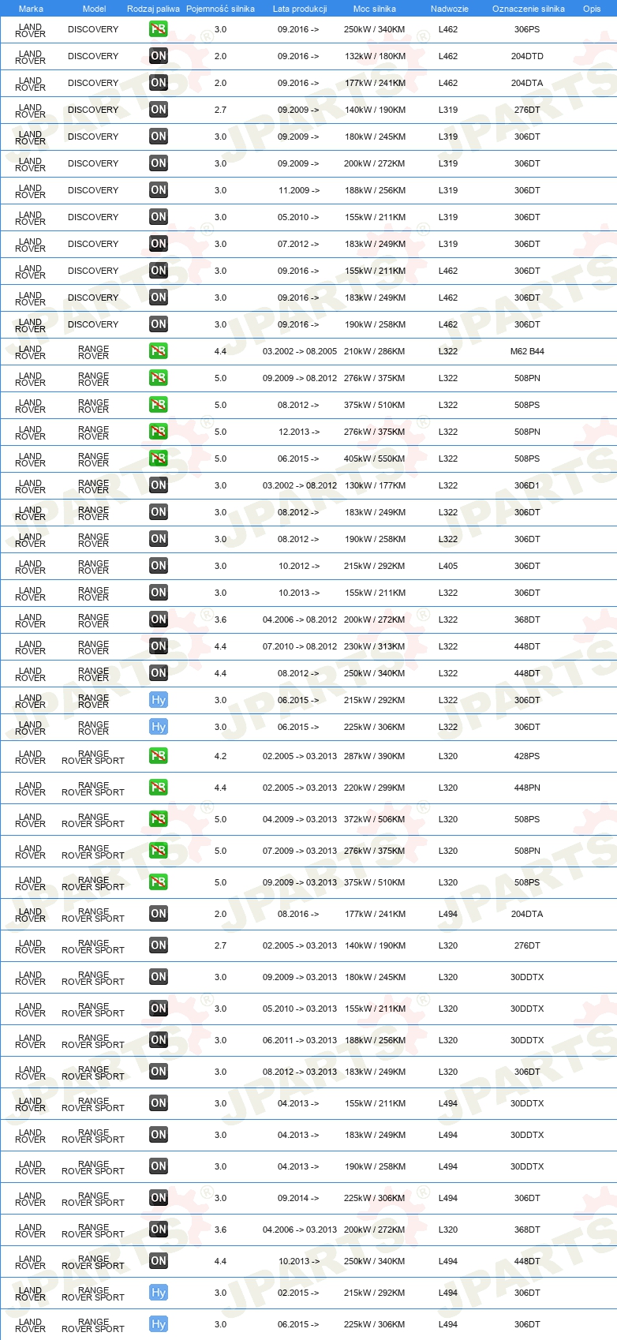Select production years 09.2009 -> 08.2012
Screen dimensions: 617x1340
tap(300, 378)
